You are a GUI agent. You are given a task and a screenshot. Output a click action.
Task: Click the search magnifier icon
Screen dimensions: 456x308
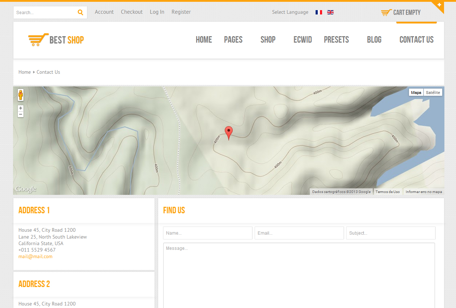pyautogui.click(x=80, y=12)
